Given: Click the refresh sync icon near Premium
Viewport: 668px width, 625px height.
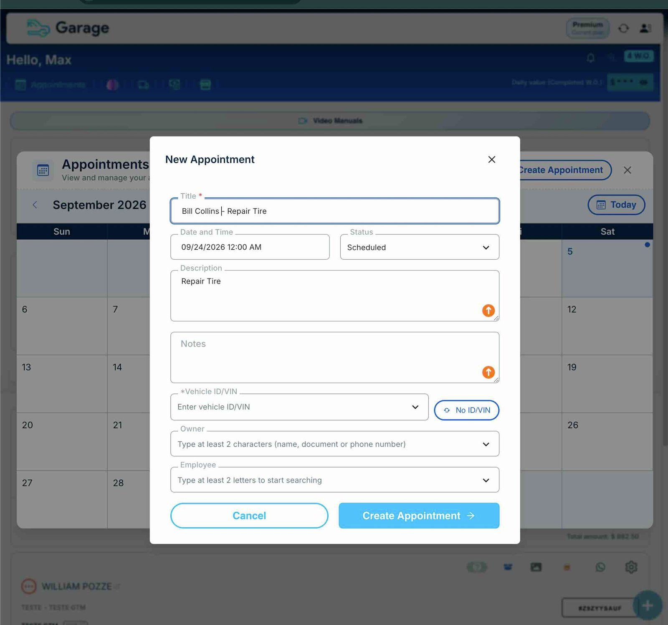Looking at the screenshot, I should tap(623, 28).
